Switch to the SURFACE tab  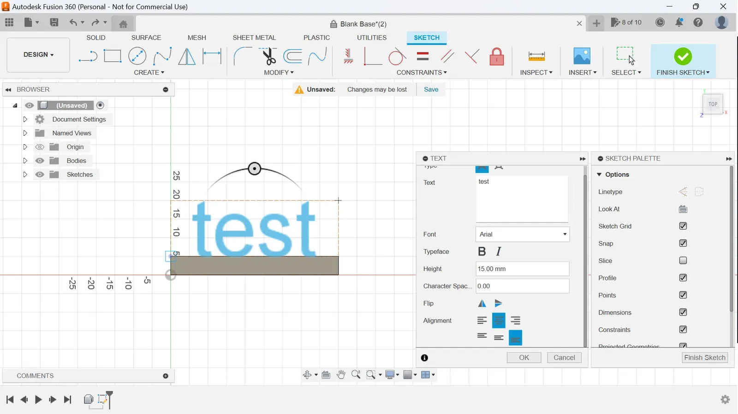(x=146, y=38)
